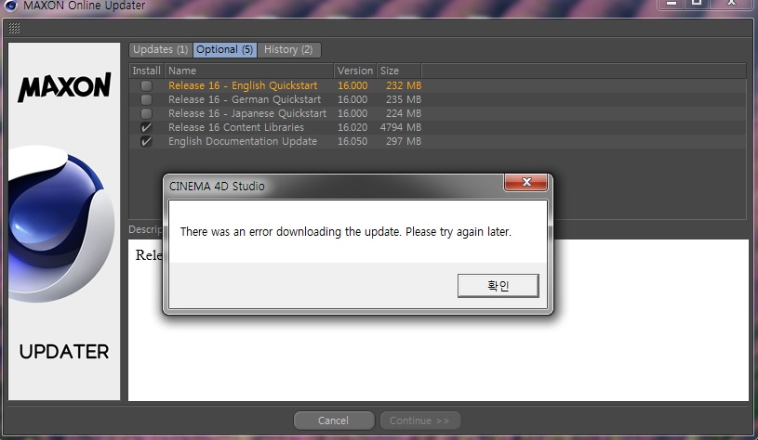Viewport: 758px width, 440px height.
Task: Open the History (2) tab
Action: coord(288,50)
